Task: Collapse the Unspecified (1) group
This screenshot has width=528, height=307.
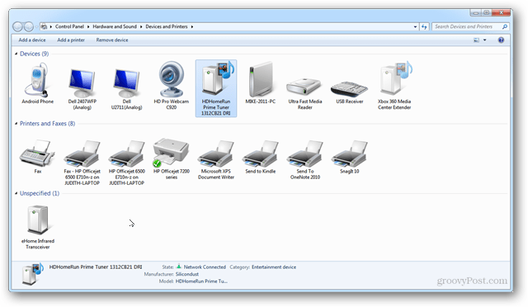Action: (16, 193)
